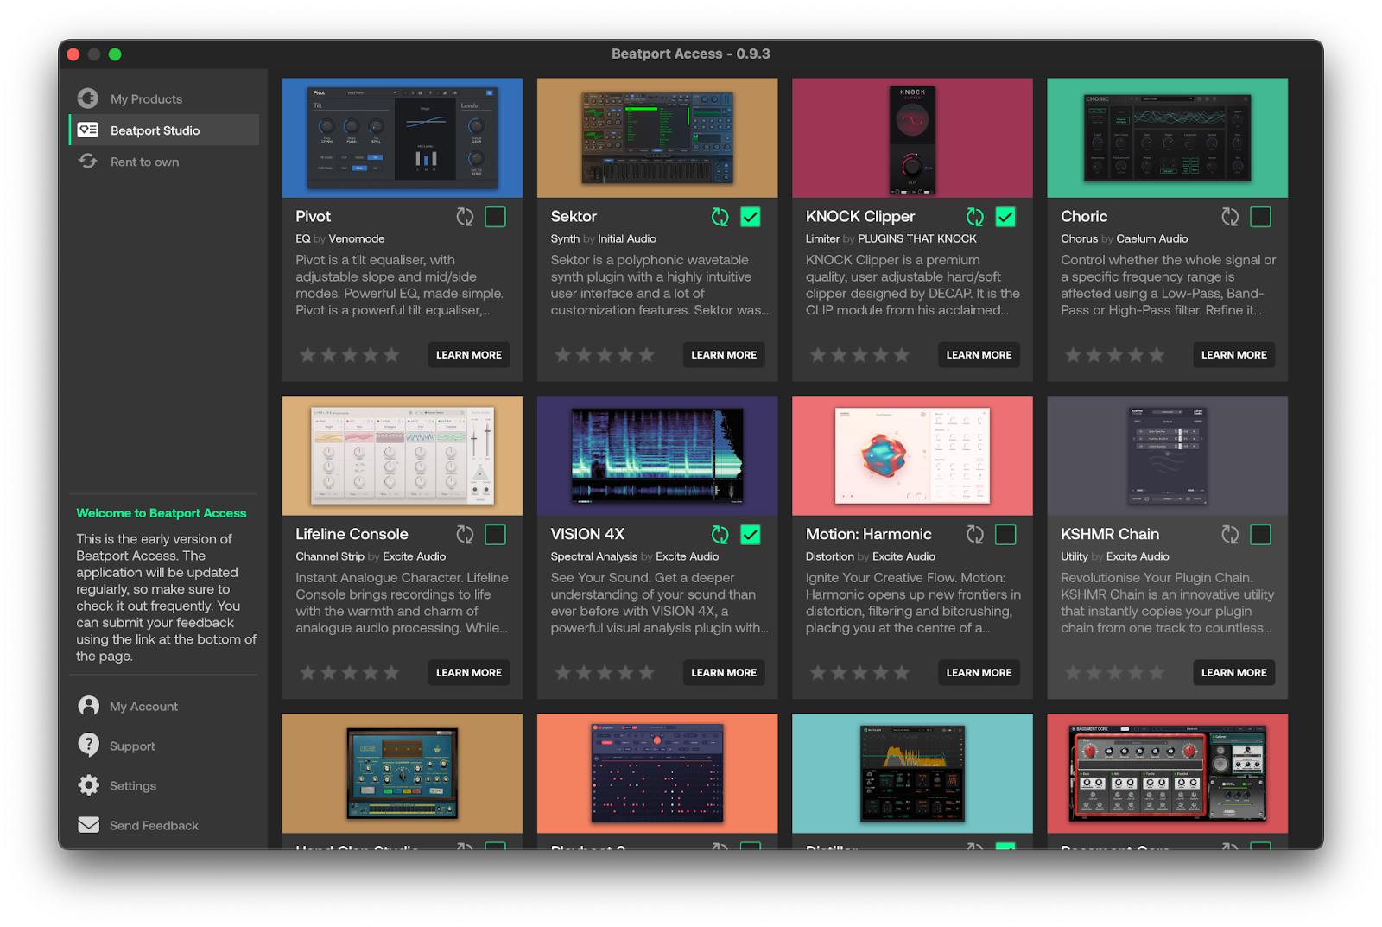Screen dimensions: 1382x927
Task: Uncheck the Sektor installation checkbox
Action: (751, 217)
